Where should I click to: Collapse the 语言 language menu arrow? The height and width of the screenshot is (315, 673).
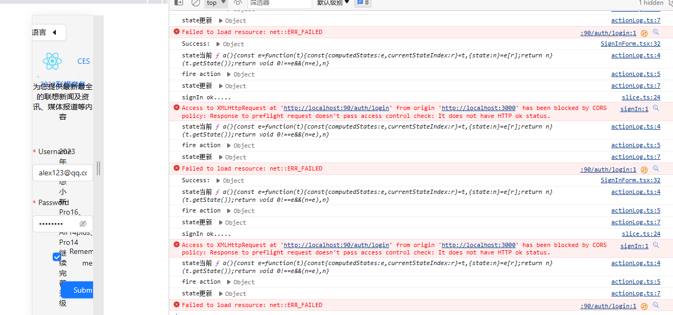tap(54, 32)
